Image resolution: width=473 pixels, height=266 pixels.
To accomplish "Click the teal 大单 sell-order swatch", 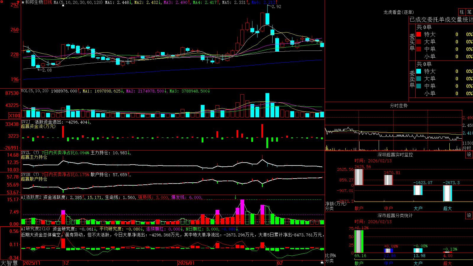I will (x=419, y=79).
